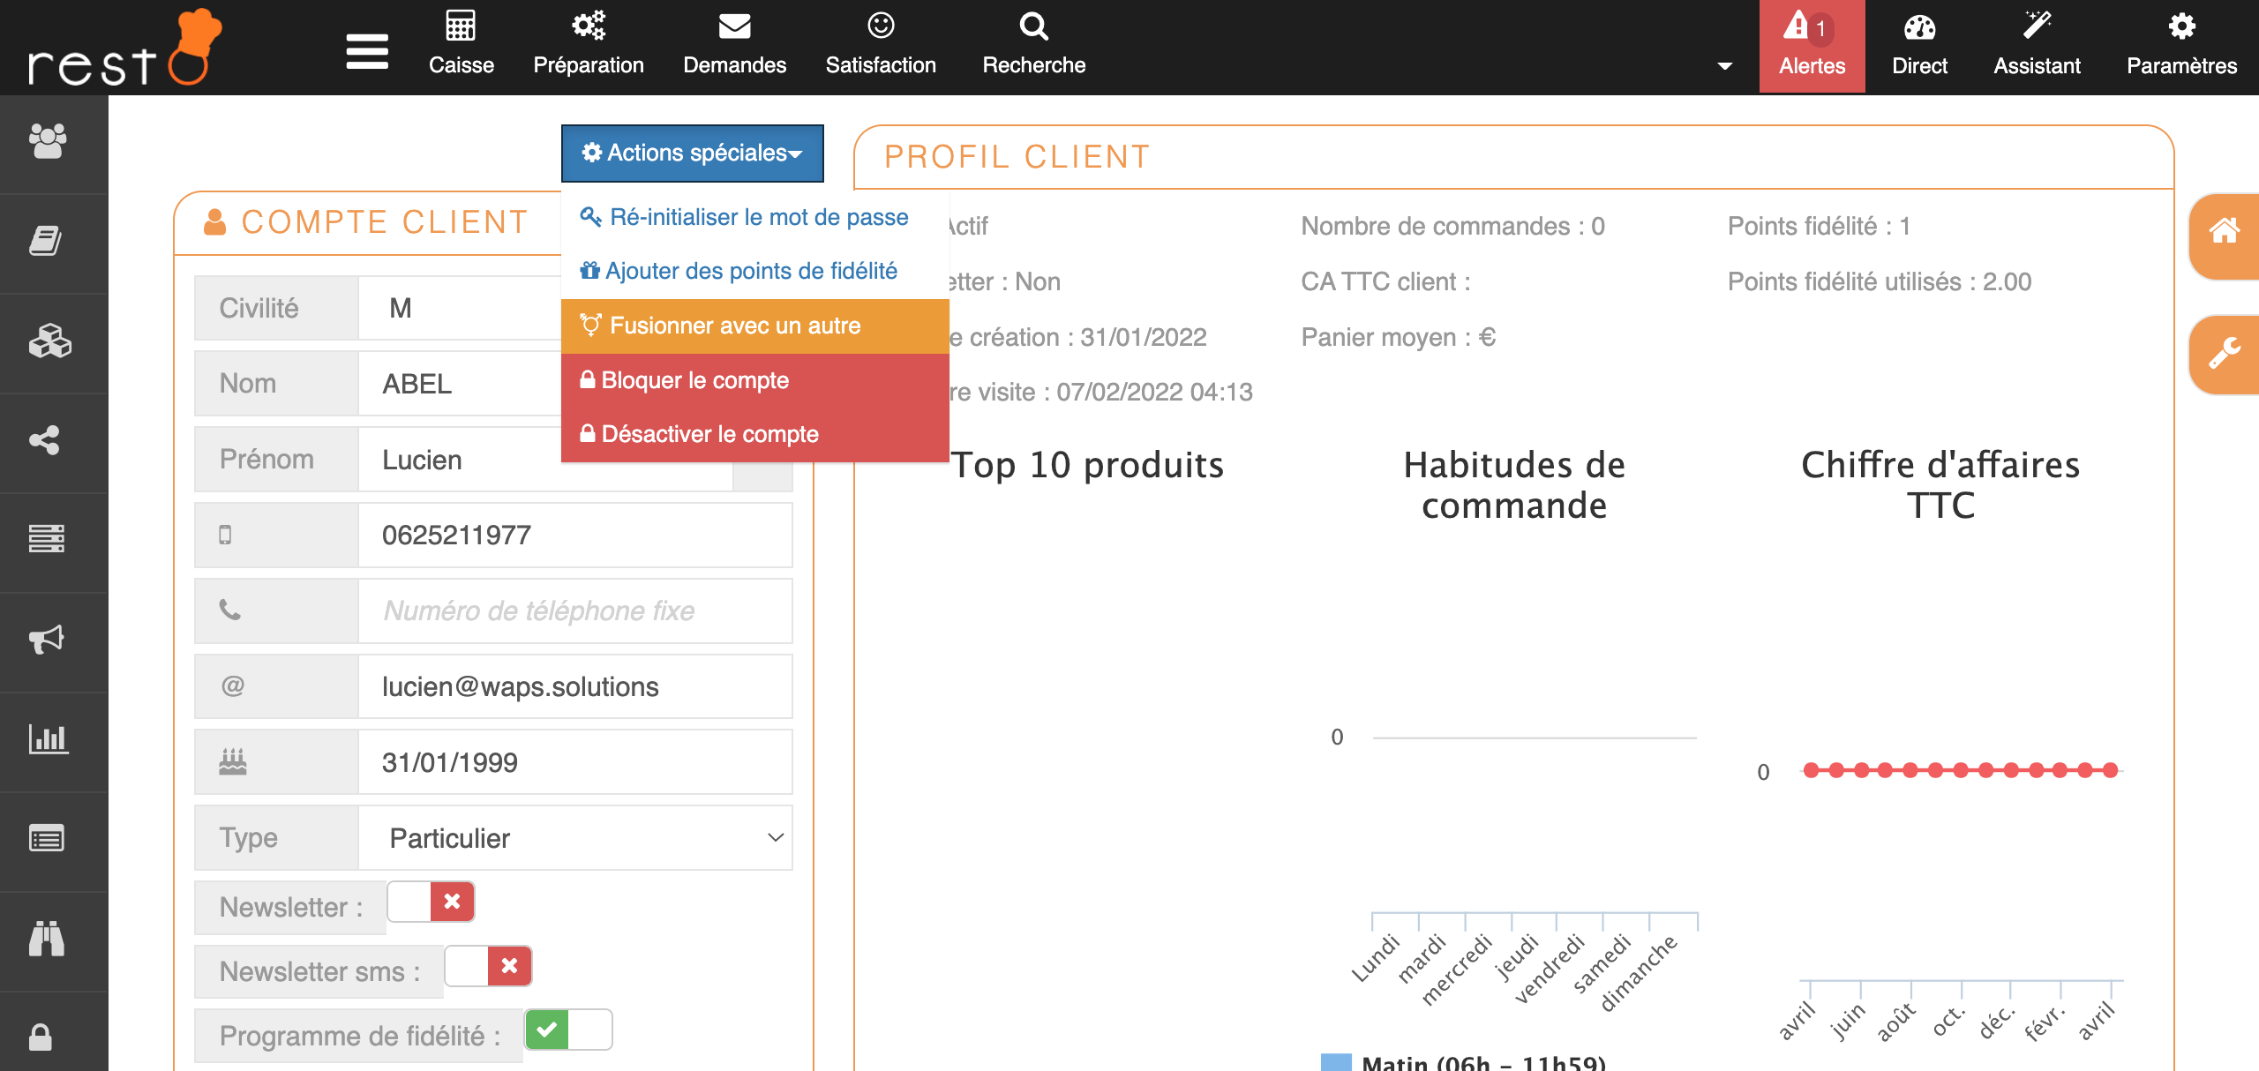
Task: Click the bar chart statistics sidebar icon
Action: click(47, 738)
